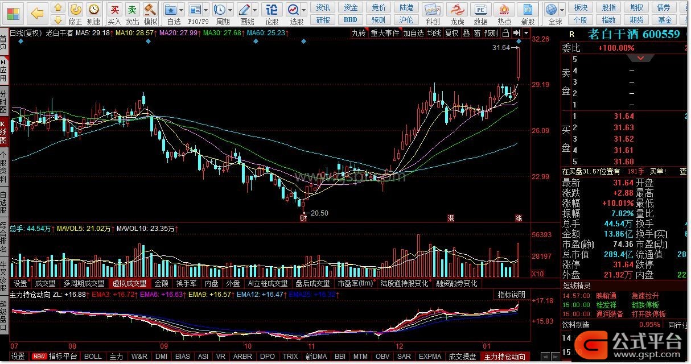The height and width of the screenshot is (364, 691).
Task: Select the 虚拟成交量 volume tab
Action: pos(129,283)
